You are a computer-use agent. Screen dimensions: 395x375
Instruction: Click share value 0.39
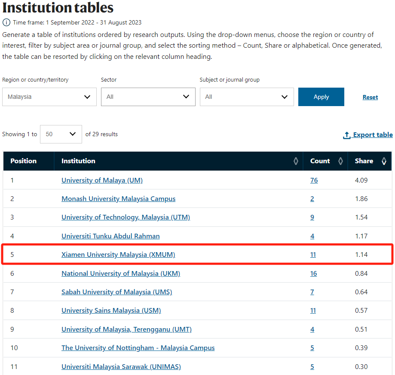pyautogui.click(x=361, y=348)
